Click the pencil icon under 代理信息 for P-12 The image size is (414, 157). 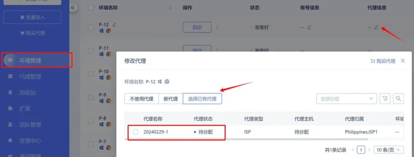[x=376, y=27]
